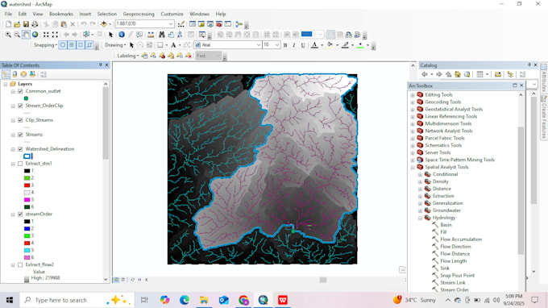Select the Zoom In tool
Viewport: 548px width, 308px height.
[x=8, y=35]
